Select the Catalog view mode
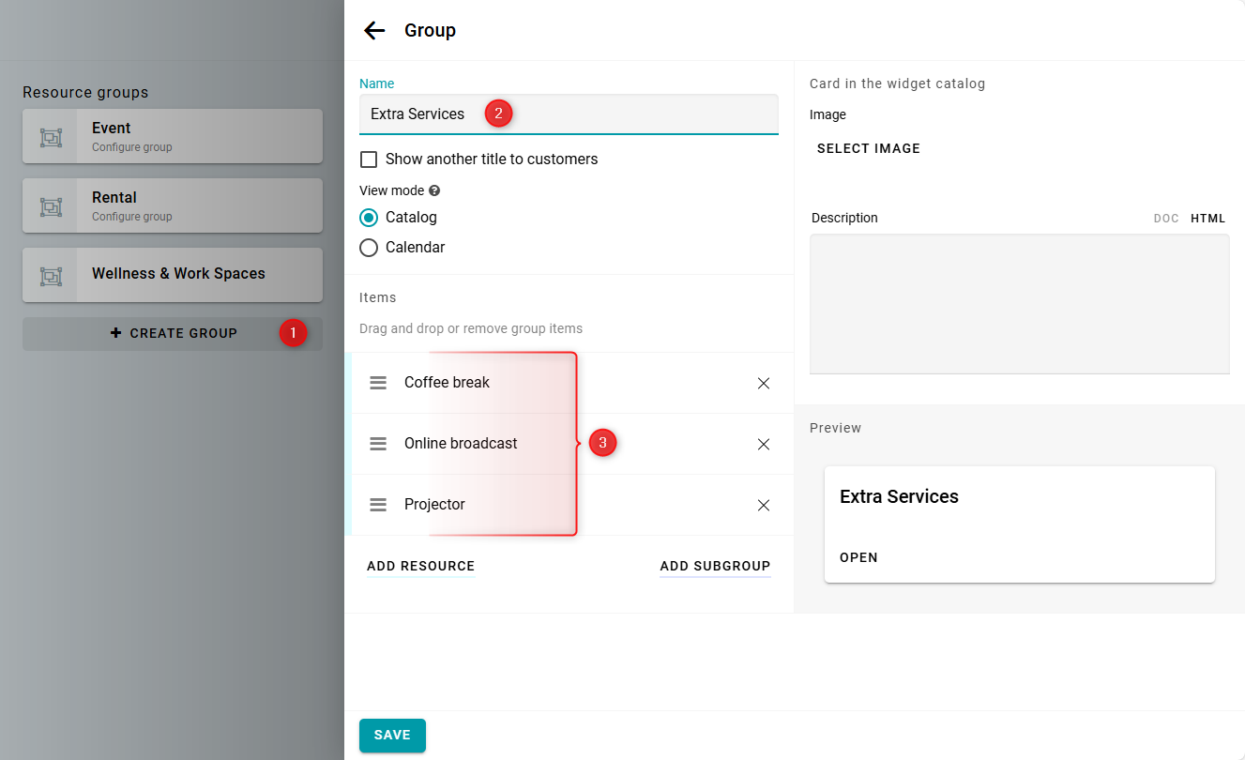 point(369,218)
